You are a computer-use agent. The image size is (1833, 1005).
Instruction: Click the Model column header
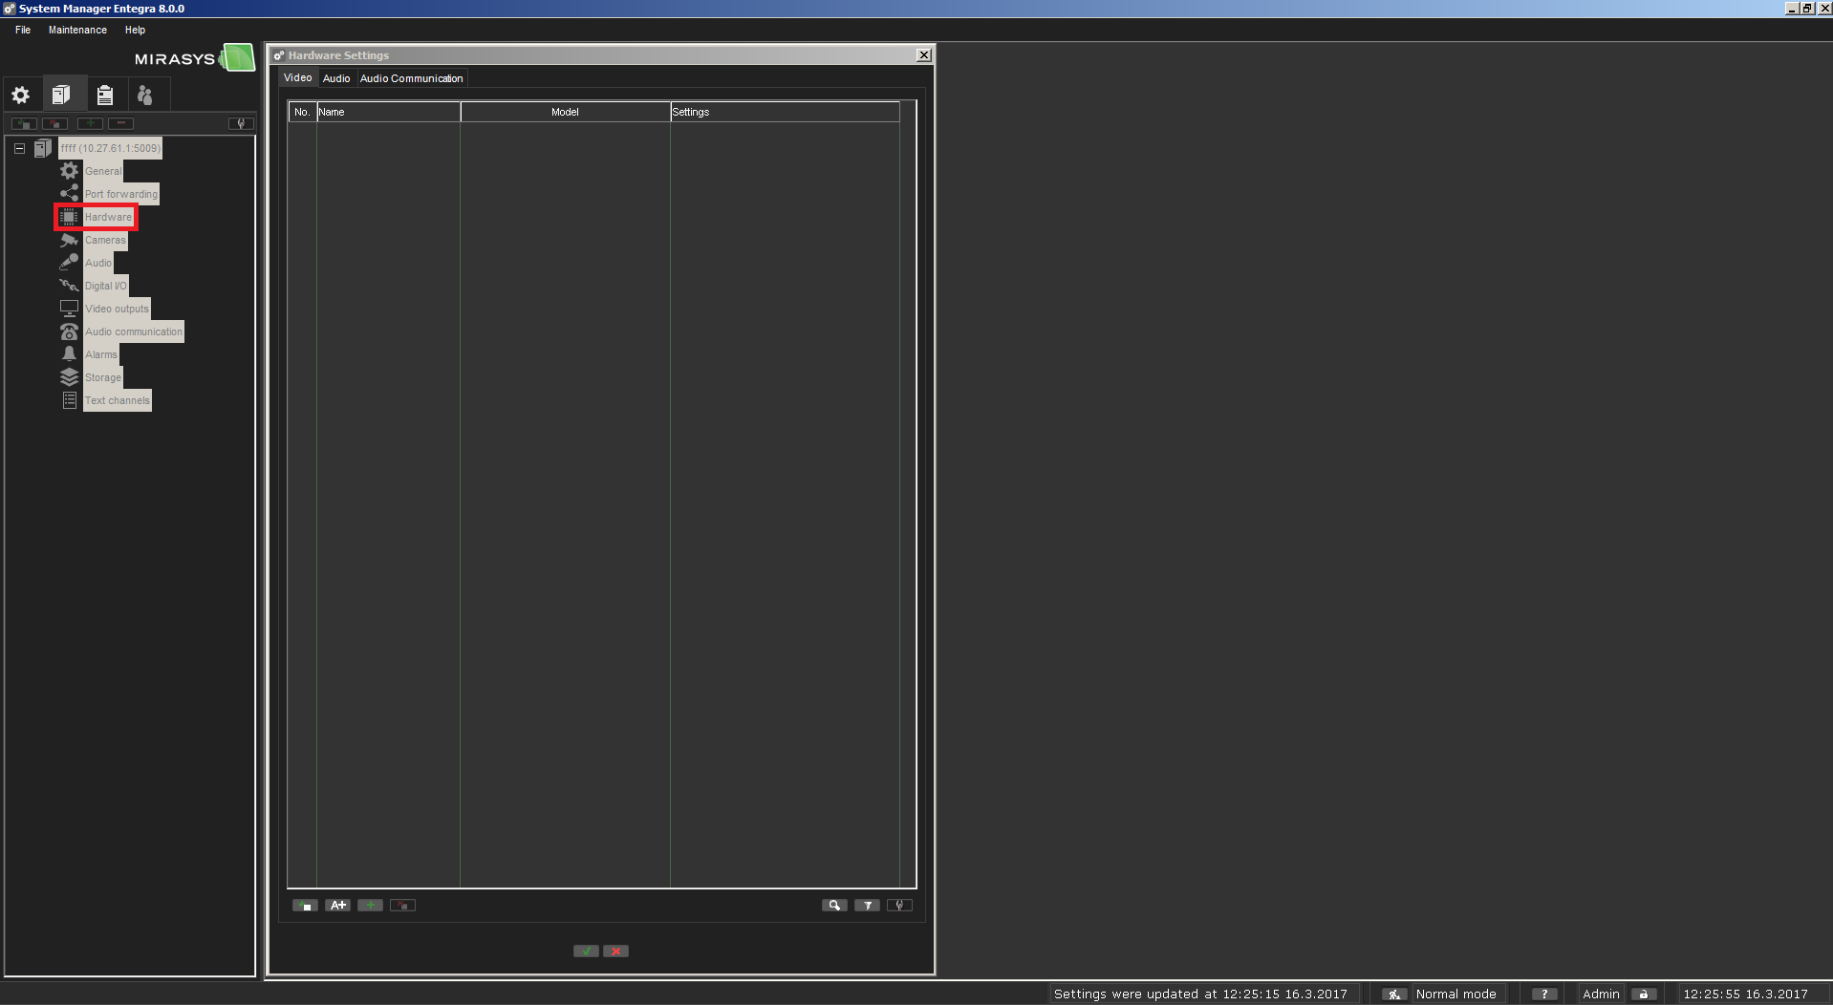click(x=565, y=112)
